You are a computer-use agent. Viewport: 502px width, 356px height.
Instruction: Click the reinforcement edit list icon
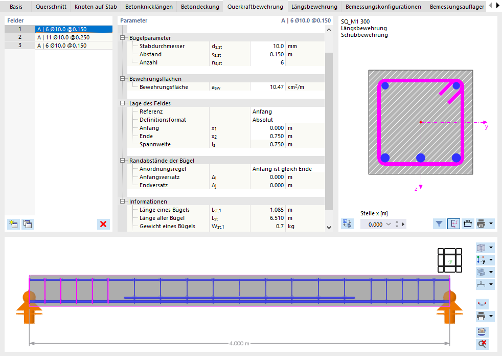(x=482, y=331)
